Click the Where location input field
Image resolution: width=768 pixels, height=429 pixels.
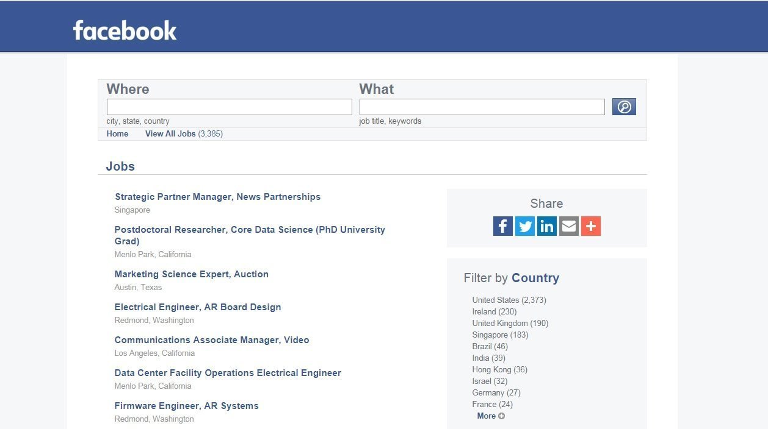coord(229,107)
